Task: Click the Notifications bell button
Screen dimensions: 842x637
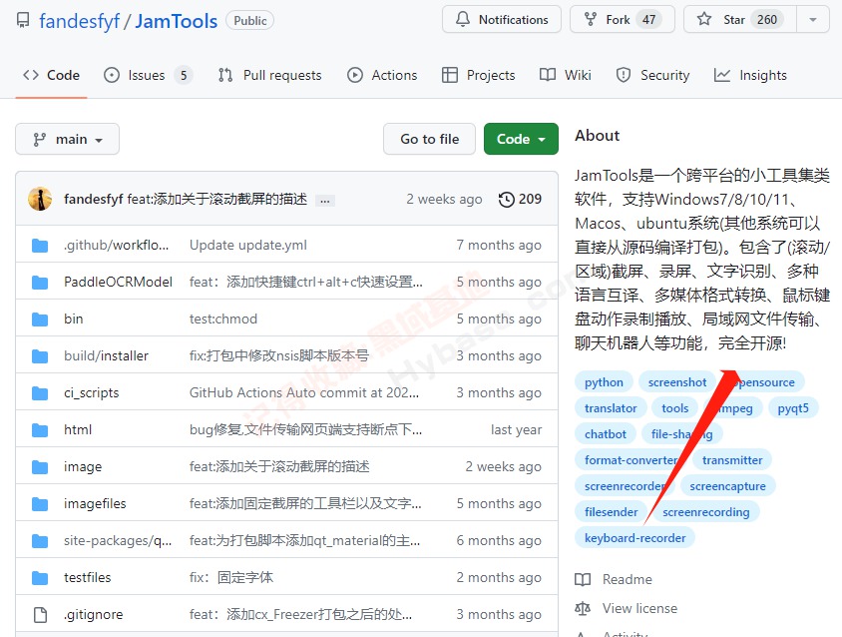Action: tap(502, 19)
